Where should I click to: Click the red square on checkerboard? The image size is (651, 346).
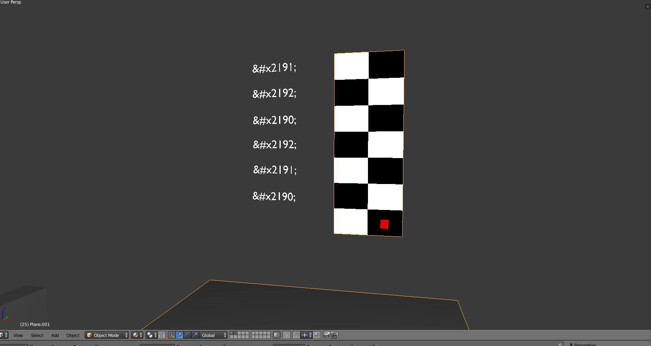(384, 224)
